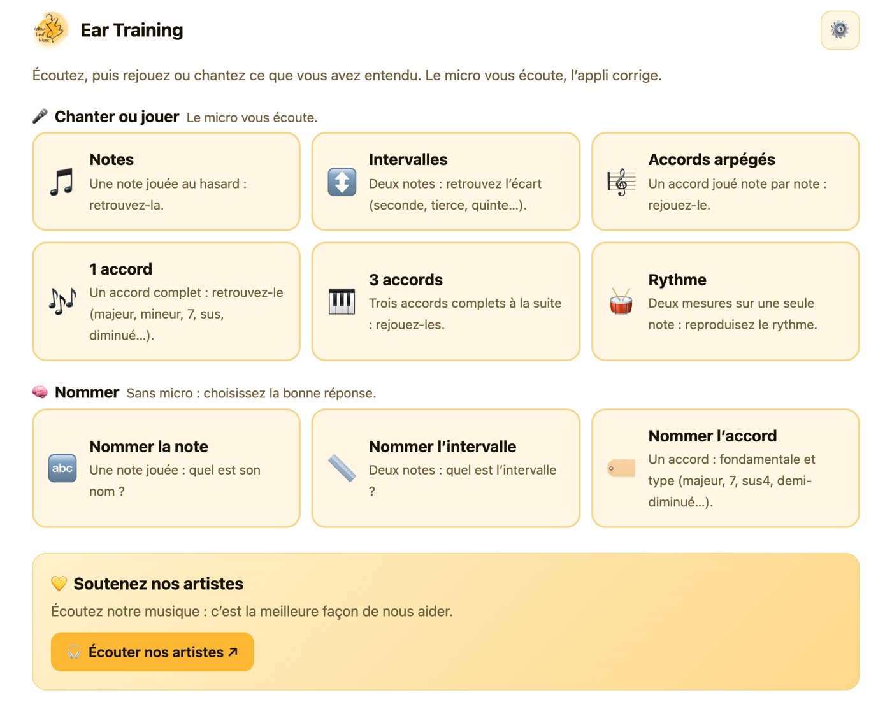Image resolution: width=892 pixels, height=709 pixels.
Task: Click Écouter nos artistes button
Action: 152,652
